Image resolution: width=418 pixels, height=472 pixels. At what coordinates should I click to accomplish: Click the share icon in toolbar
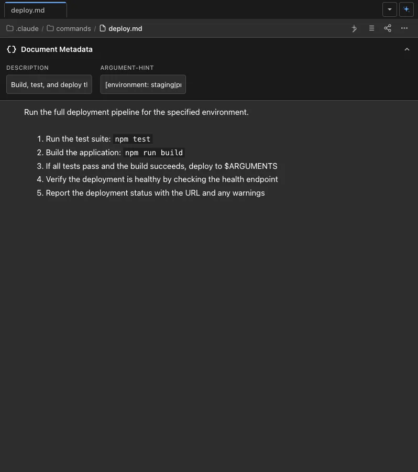388,28
